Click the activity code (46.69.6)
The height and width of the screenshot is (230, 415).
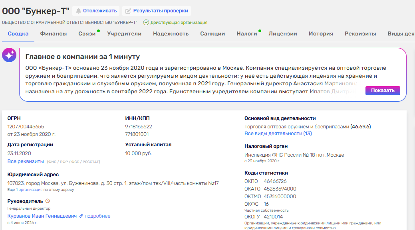(360, 127)
